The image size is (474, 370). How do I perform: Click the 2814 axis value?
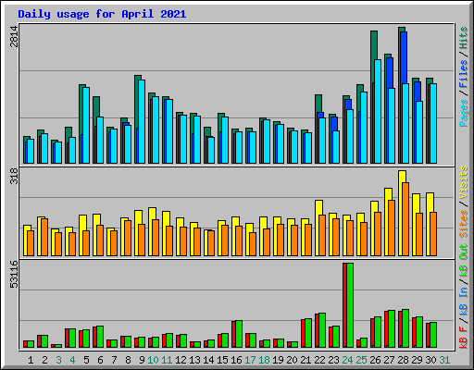(x=14, y=36)
